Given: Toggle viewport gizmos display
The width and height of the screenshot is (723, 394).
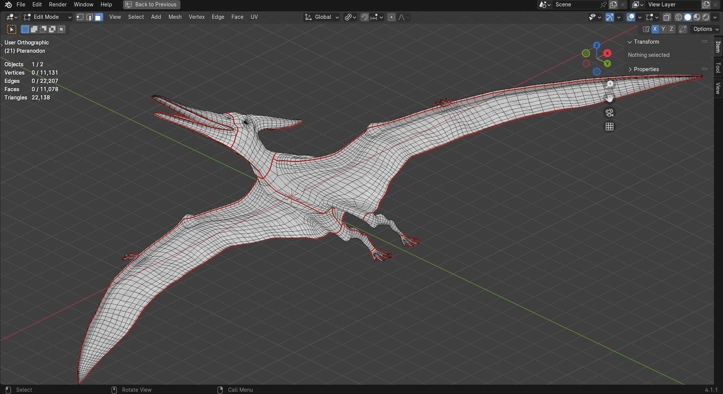Looking at the screenshot, I should coord(610,17).
